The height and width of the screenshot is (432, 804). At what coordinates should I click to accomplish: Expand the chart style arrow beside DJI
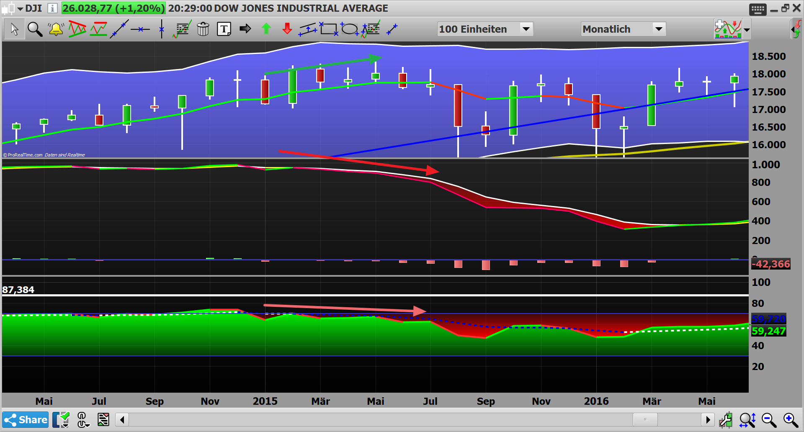point(20,9)
